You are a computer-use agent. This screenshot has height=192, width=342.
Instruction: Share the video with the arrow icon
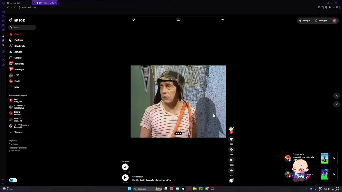point(231,170)
